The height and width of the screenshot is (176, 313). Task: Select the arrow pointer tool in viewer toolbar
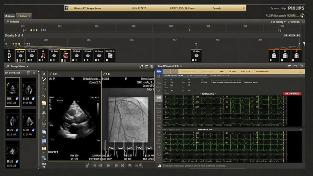click(44, 80)
